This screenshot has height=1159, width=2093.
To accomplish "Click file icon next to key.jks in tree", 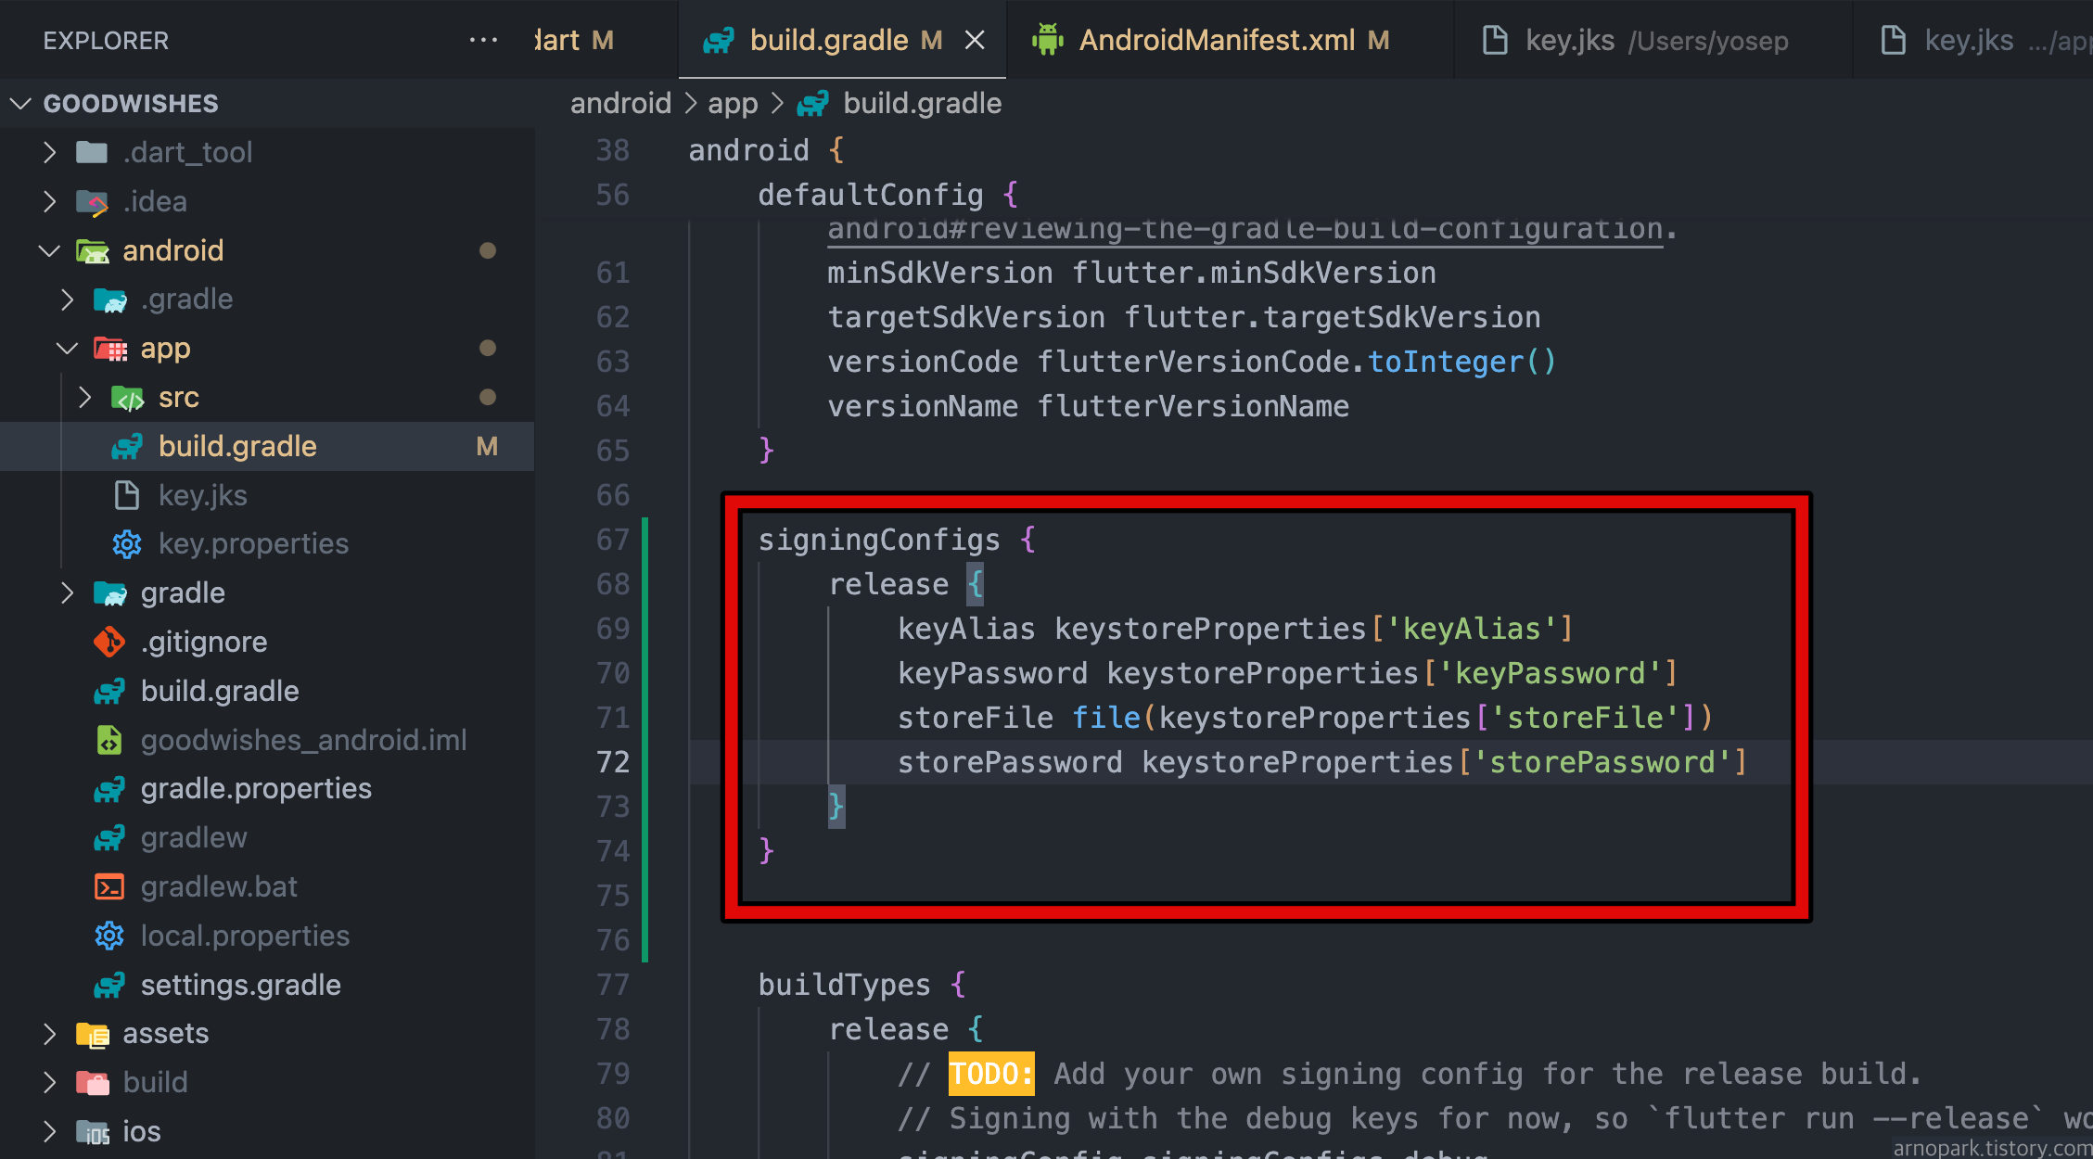I will (127, 495).
